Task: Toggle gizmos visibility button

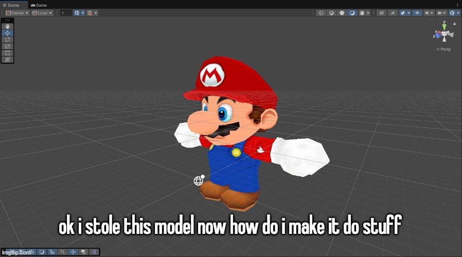Action: [452, 13]
